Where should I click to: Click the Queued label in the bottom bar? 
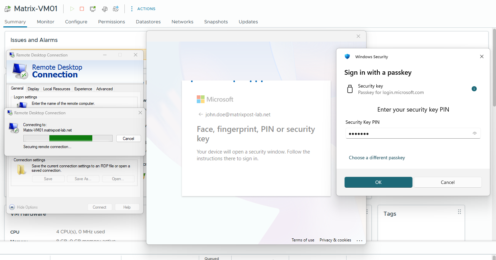(x=212, y=258)
